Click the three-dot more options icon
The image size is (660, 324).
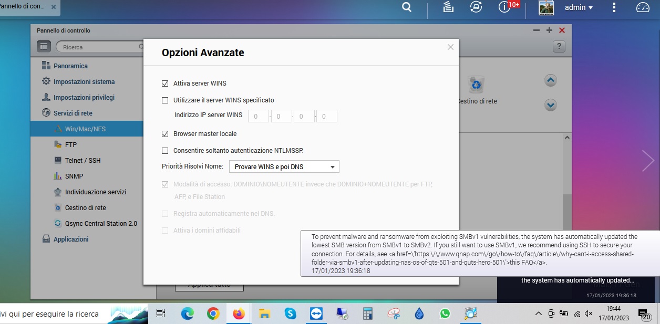pyautogui.click(x=615, y=7)
